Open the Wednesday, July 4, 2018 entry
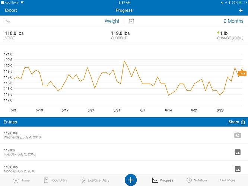The width and height of the screenshot is (248, 186). pos(124,135)
